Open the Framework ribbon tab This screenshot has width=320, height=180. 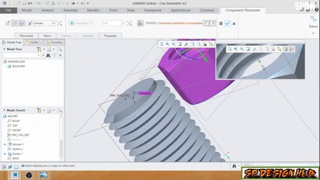(x=152, y=10)
